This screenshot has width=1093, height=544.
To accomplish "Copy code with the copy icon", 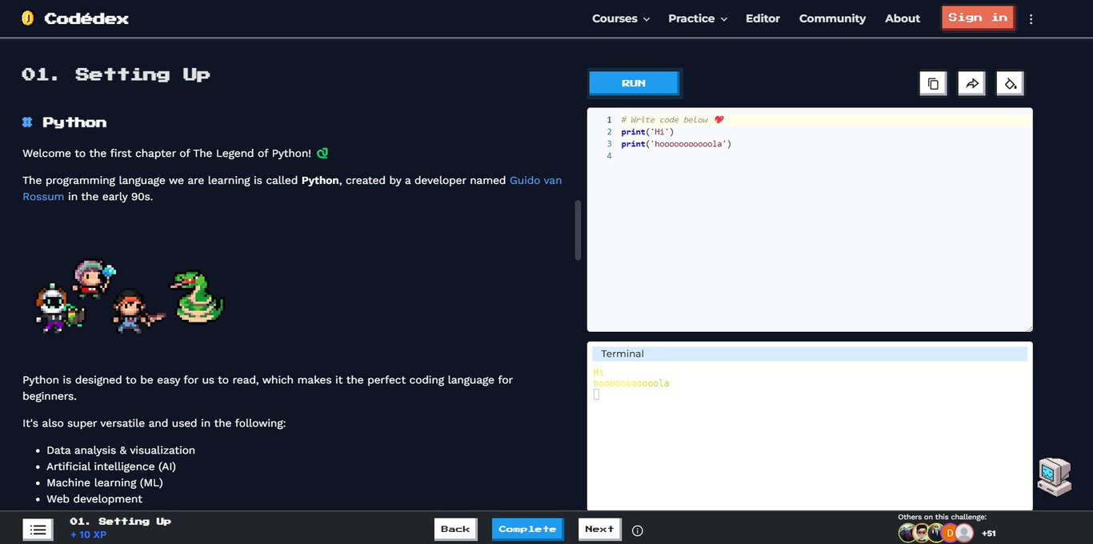I will tap(933, 84).
